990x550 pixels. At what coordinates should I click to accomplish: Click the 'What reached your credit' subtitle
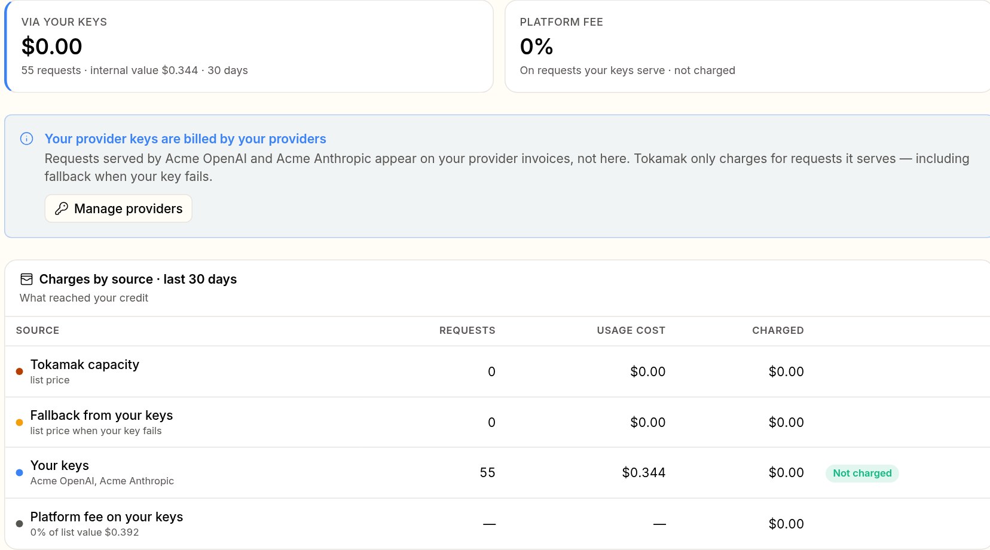(x=84, y=298)
